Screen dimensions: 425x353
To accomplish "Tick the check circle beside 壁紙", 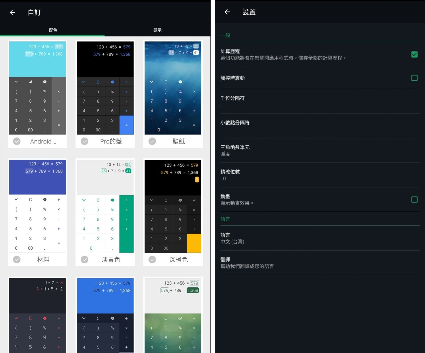I will (x=152, y=141).
